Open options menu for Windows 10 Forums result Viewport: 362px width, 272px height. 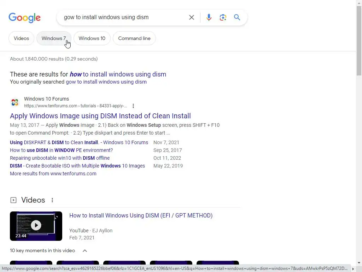click(x=133, y=106)
